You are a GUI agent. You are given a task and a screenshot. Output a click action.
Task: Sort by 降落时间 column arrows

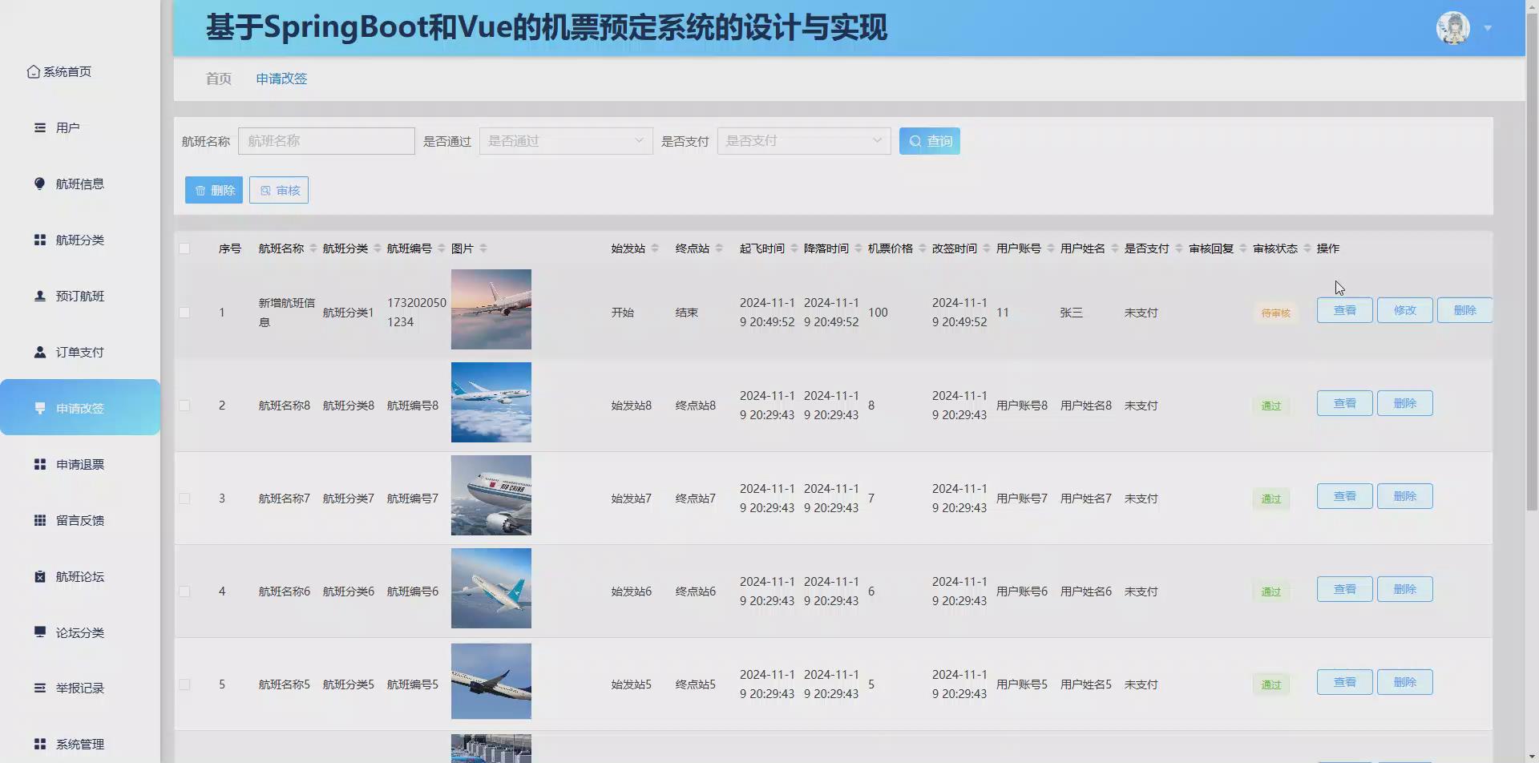[858, 248]
